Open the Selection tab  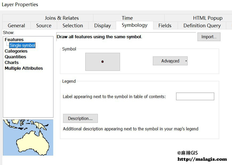point(73,26)
